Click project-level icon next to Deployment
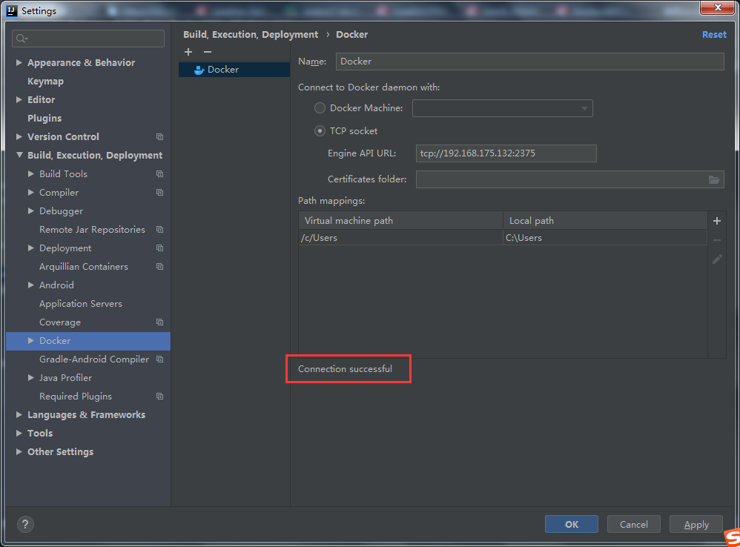Viewport: 740px width, 547px height. tap(160, 248)
